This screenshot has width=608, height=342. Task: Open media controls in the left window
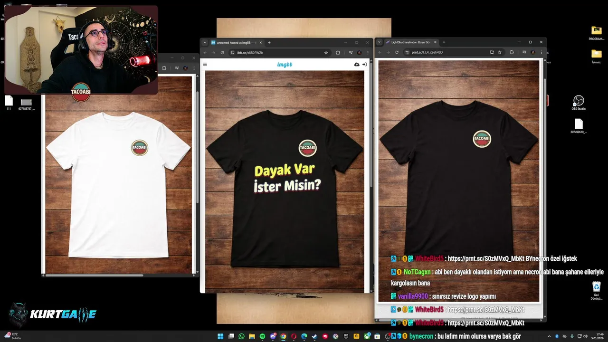[x=177, y=68]
